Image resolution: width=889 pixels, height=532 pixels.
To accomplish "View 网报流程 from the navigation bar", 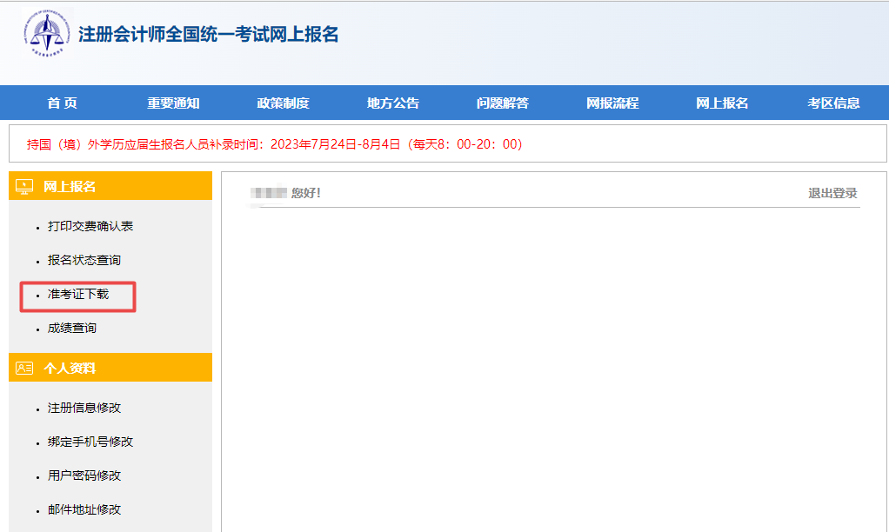I will coord(612,103).
